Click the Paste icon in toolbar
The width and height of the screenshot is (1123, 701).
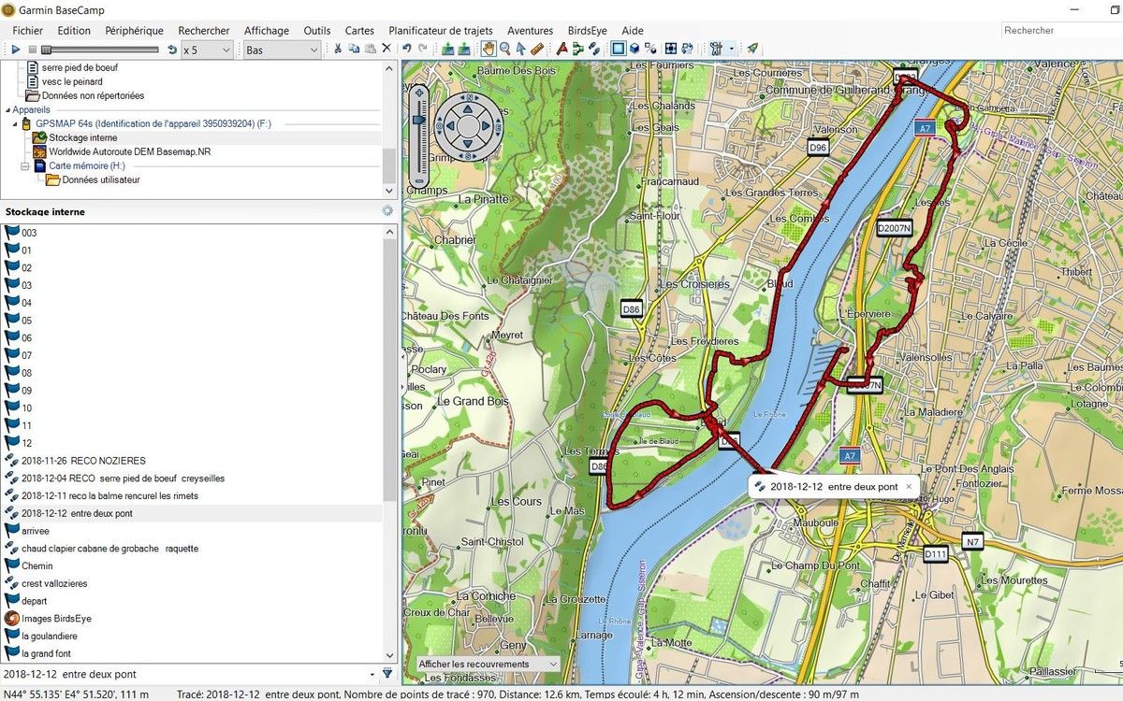(370, 49)
